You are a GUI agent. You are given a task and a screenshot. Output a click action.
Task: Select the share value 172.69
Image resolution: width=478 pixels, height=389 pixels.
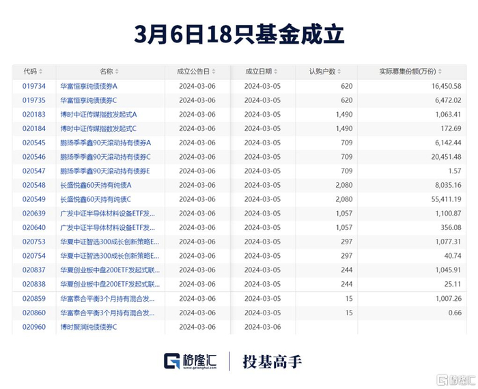click(x=451, y=128)
